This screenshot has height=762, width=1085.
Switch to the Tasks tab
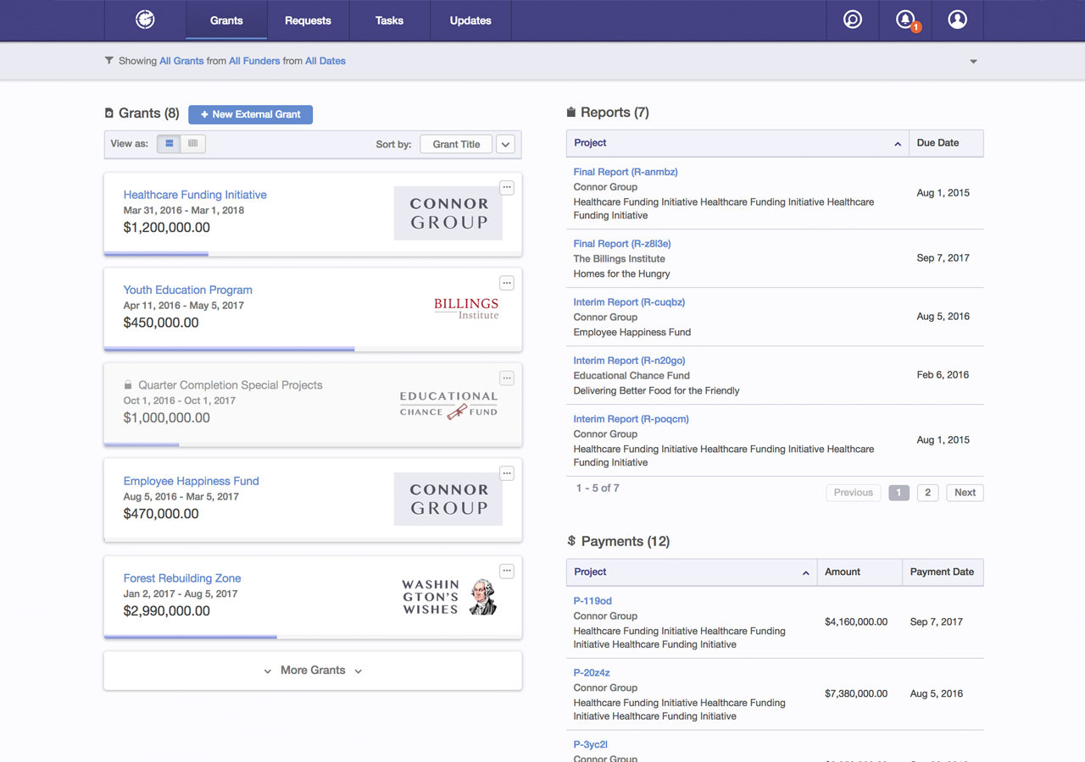(x=389, y=20)
